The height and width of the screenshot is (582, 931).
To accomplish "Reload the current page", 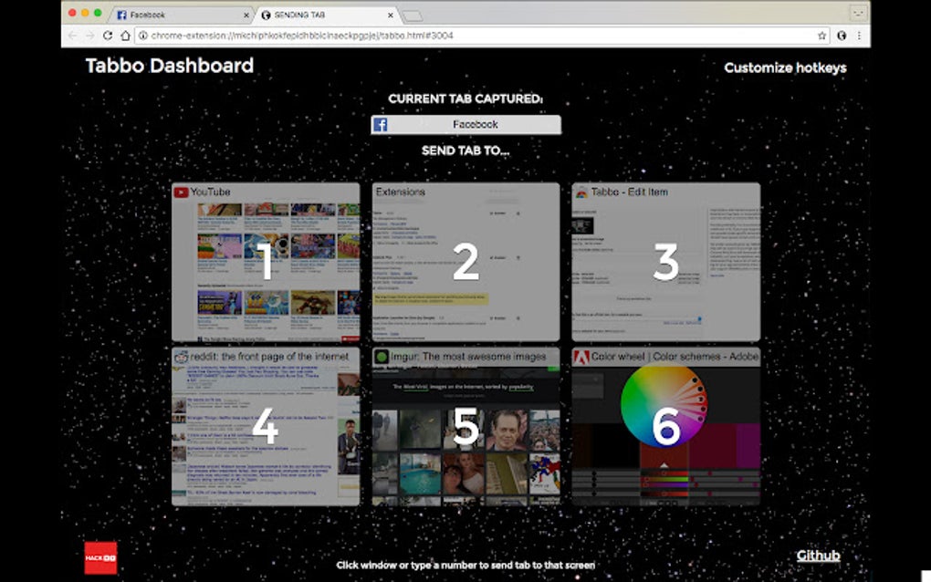I will click(x=108, y=36).
